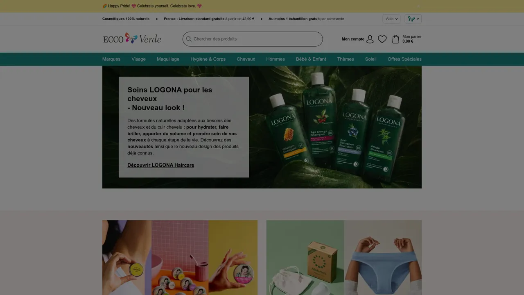
Task: Open the Hygiène & Corps menu
Action: (x=208, y=59)
